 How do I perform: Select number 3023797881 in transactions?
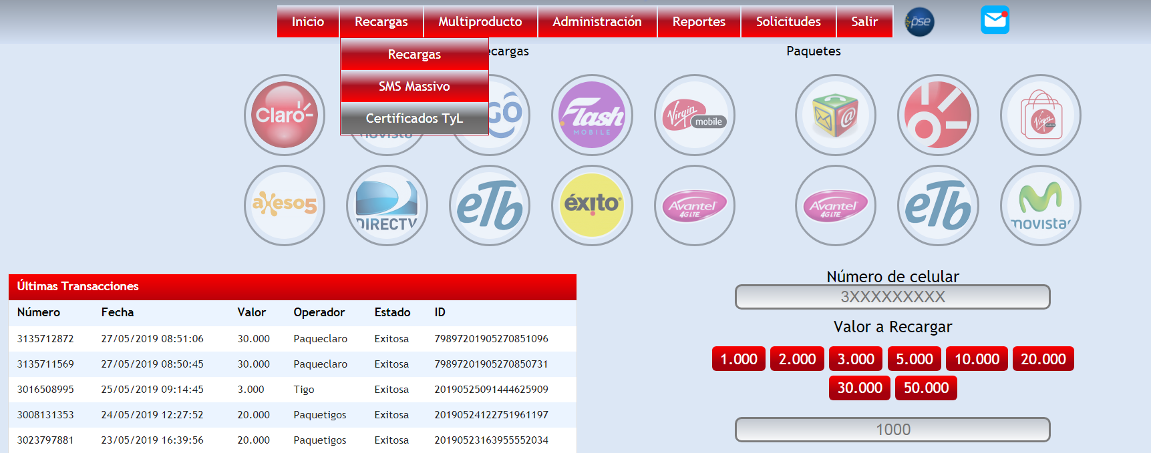(45, 440)
